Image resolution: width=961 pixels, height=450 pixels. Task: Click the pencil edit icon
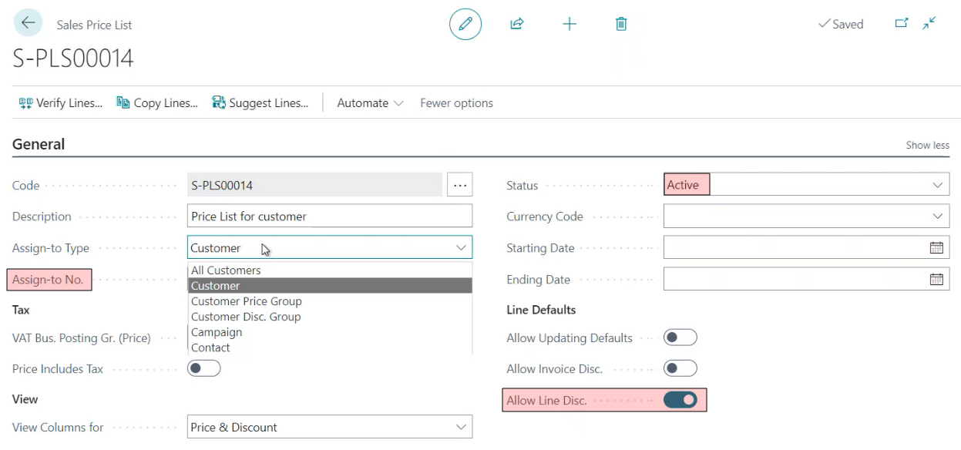tap(465, 24)
